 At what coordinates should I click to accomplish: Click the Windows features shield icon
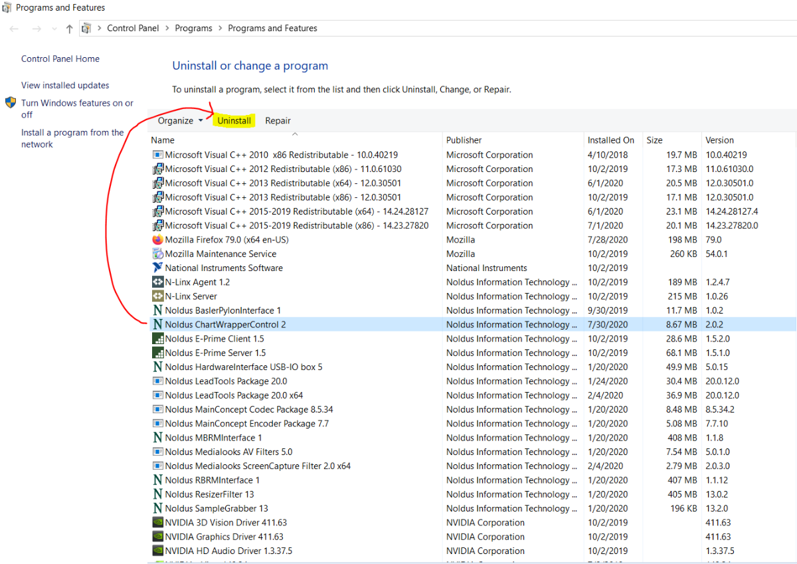pos(11,103)
